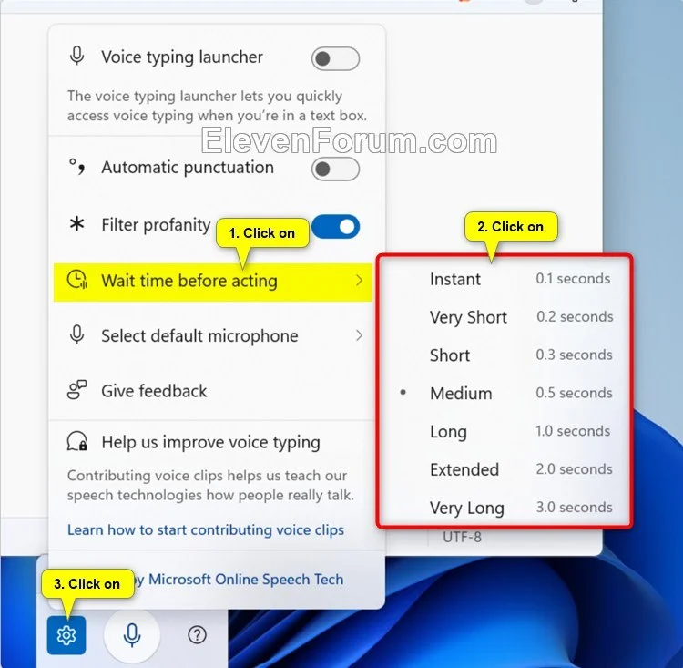
Task: Click the Contributing voice clips description text
Action: [x=210, y=485]
